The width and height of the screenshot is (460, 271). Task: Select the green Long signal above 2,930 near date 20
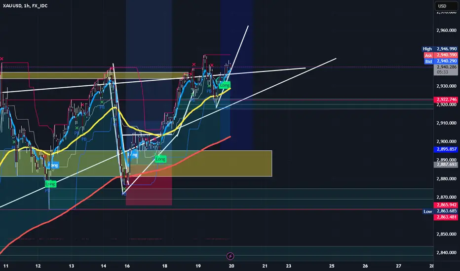[x=225, y=85]
